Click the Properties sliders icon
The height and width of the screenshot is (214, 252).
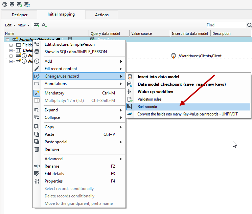(x=37, y=181)
